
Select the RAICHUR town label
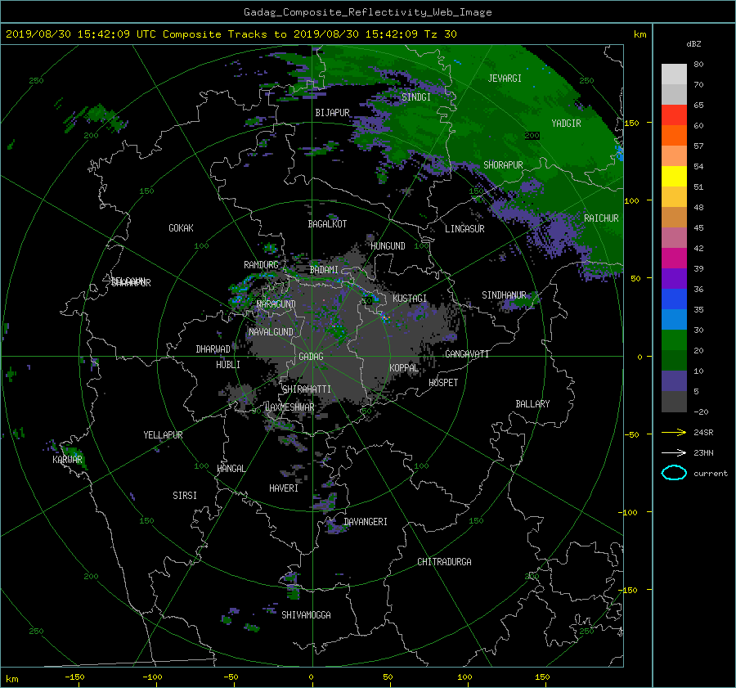[601, 218]
